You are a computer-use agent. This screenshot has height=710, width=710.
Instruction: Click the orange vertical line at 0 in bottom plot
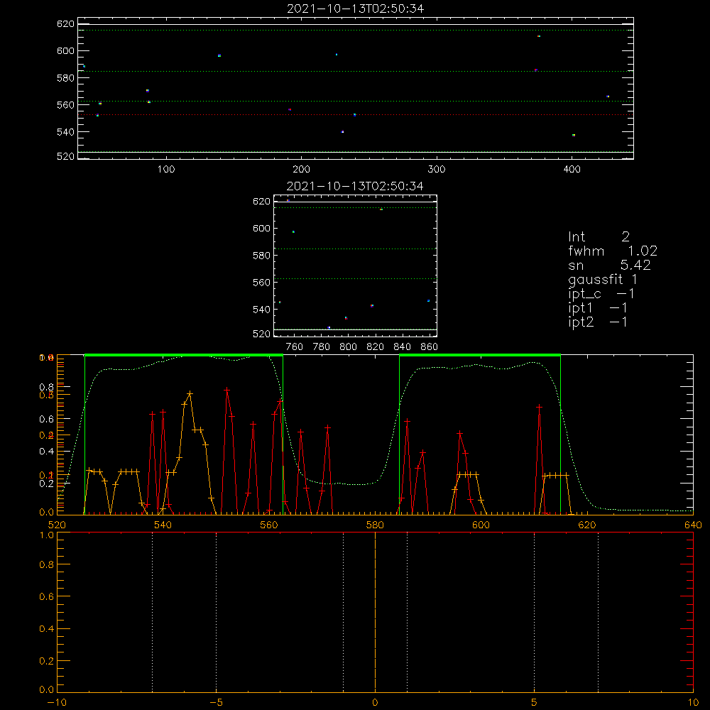click(x=375, y=612)
